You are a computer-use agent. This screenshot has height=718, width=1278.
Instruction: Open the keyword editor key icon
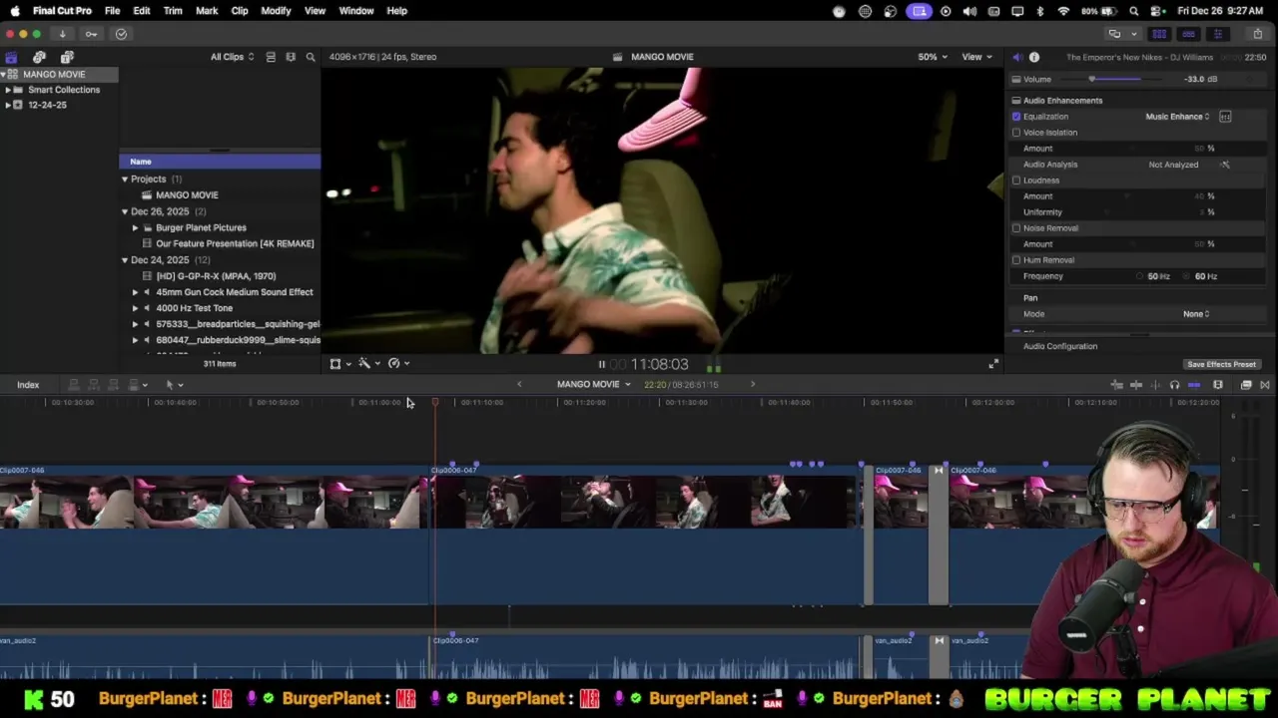tap(91, 34)
